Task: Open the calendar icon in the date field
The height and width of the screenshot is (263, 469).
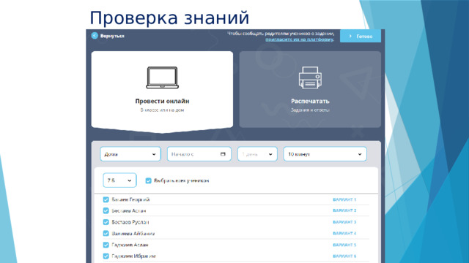Action: 223,154
